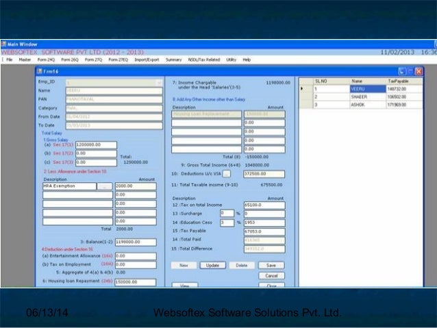The image size is (437, 328).
Task: Click the Save button
Action: (x=271, y=265)
